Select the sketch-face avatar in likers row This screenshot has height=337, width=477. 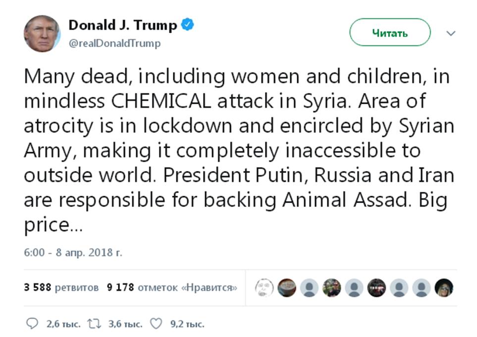[264, 287]
